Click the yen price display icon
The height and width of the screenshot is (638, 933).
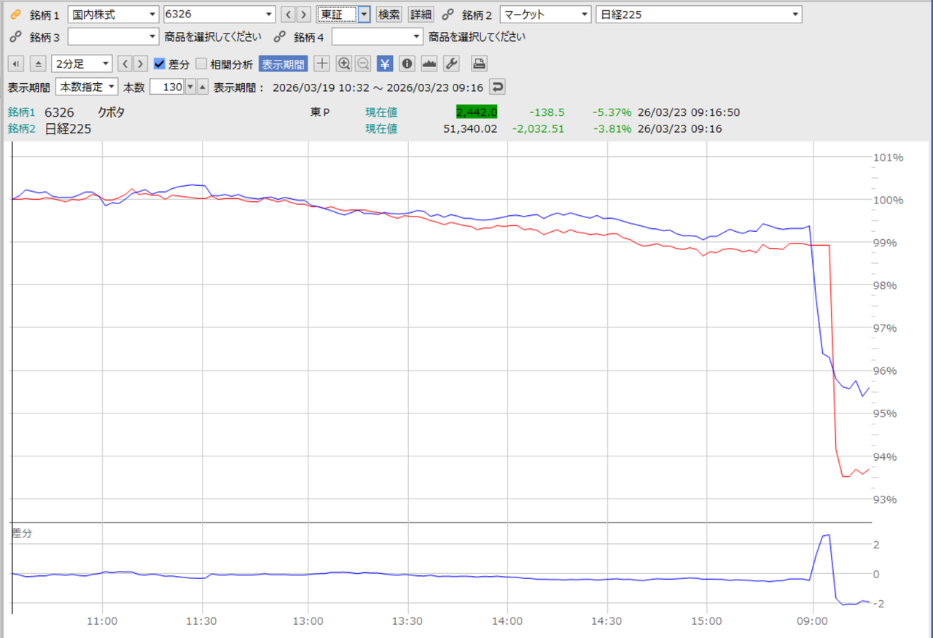(385, 63)
